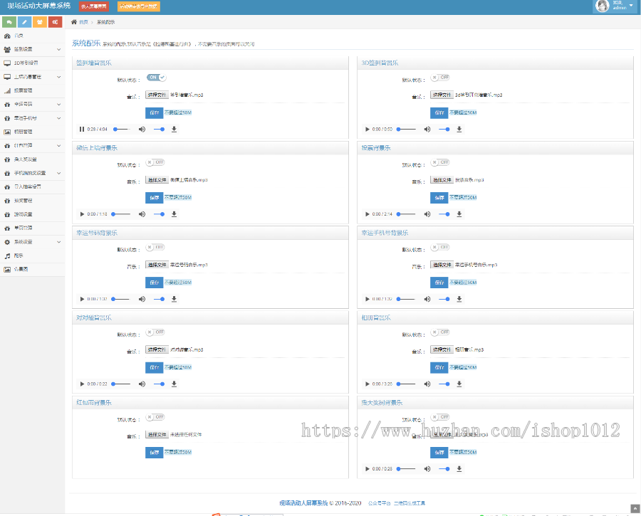This screenshot has height=516, width=641.
Task: Open the 首页 sidebar menu item
Action: 32,36
